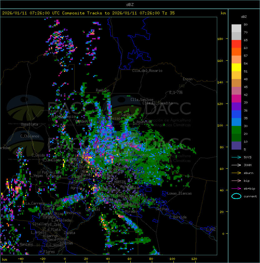Click the cyan 'current' ellipse in legend
The width and height of the screenshot is (260, 263).
[236, 196]
